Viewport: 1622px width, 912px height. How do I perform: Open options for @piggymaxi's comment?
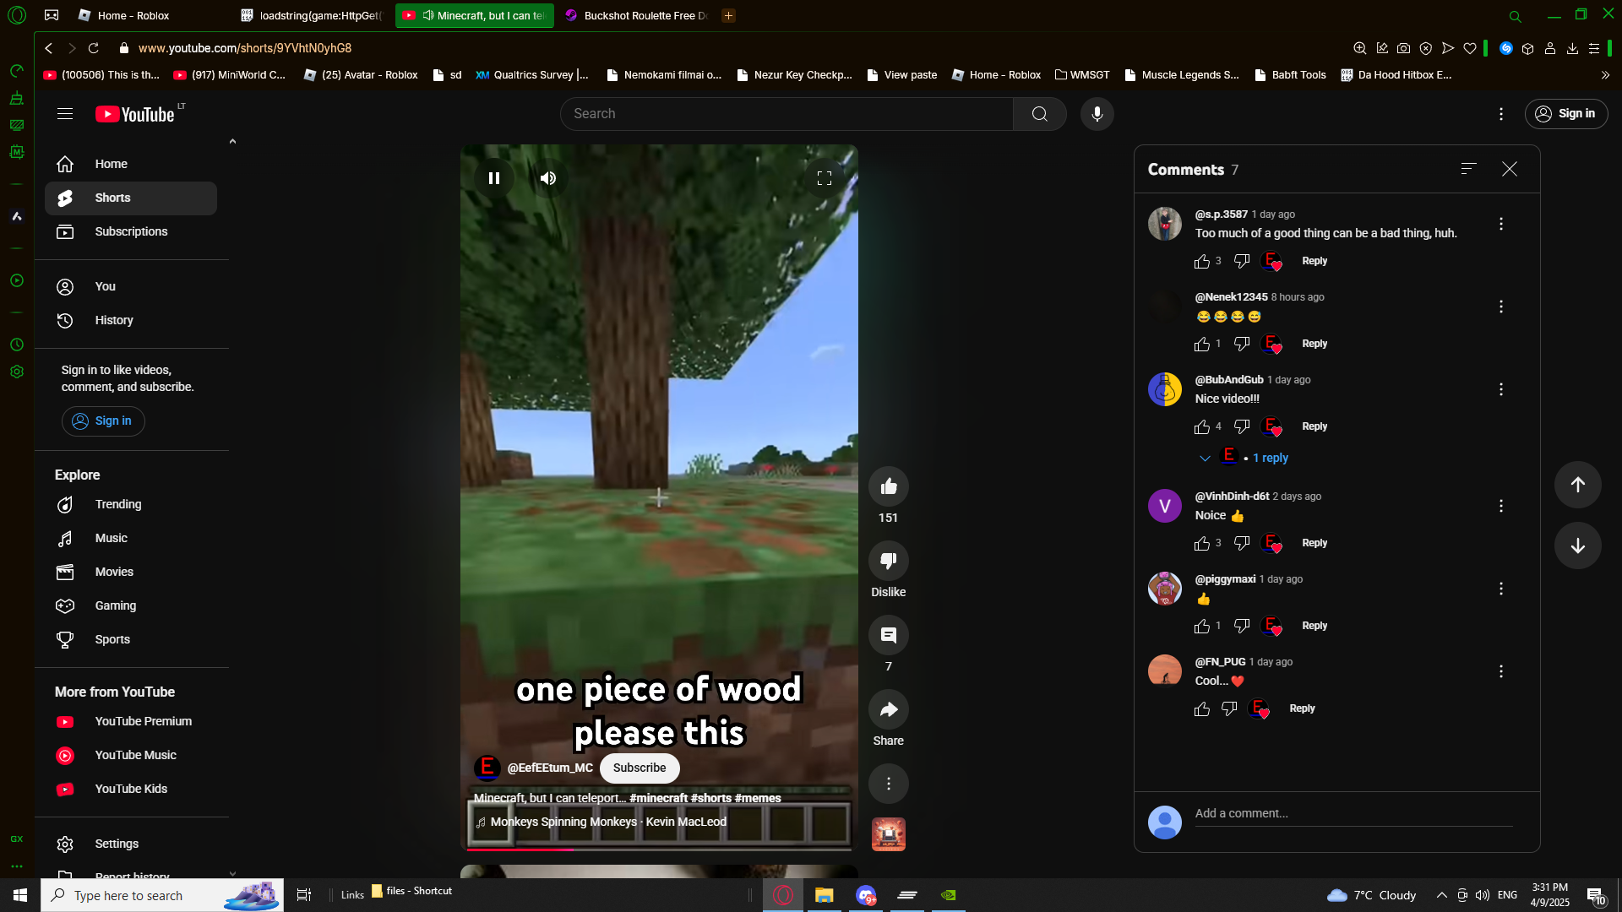(x=1501, y=589)
